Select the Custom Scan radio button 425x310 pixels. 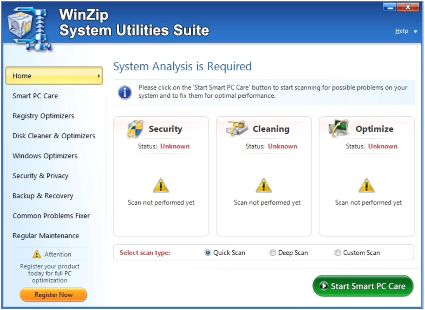tap(338, 253)
